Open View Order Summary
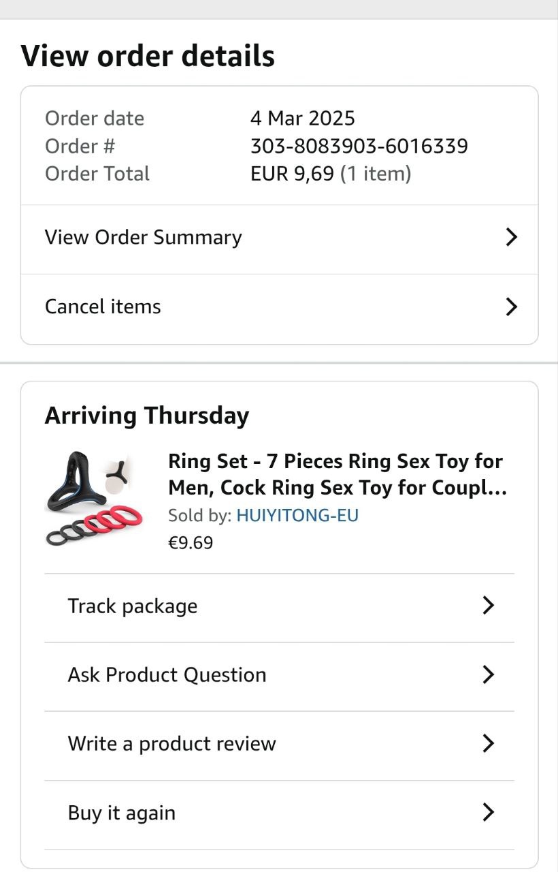 pos(143,237)
